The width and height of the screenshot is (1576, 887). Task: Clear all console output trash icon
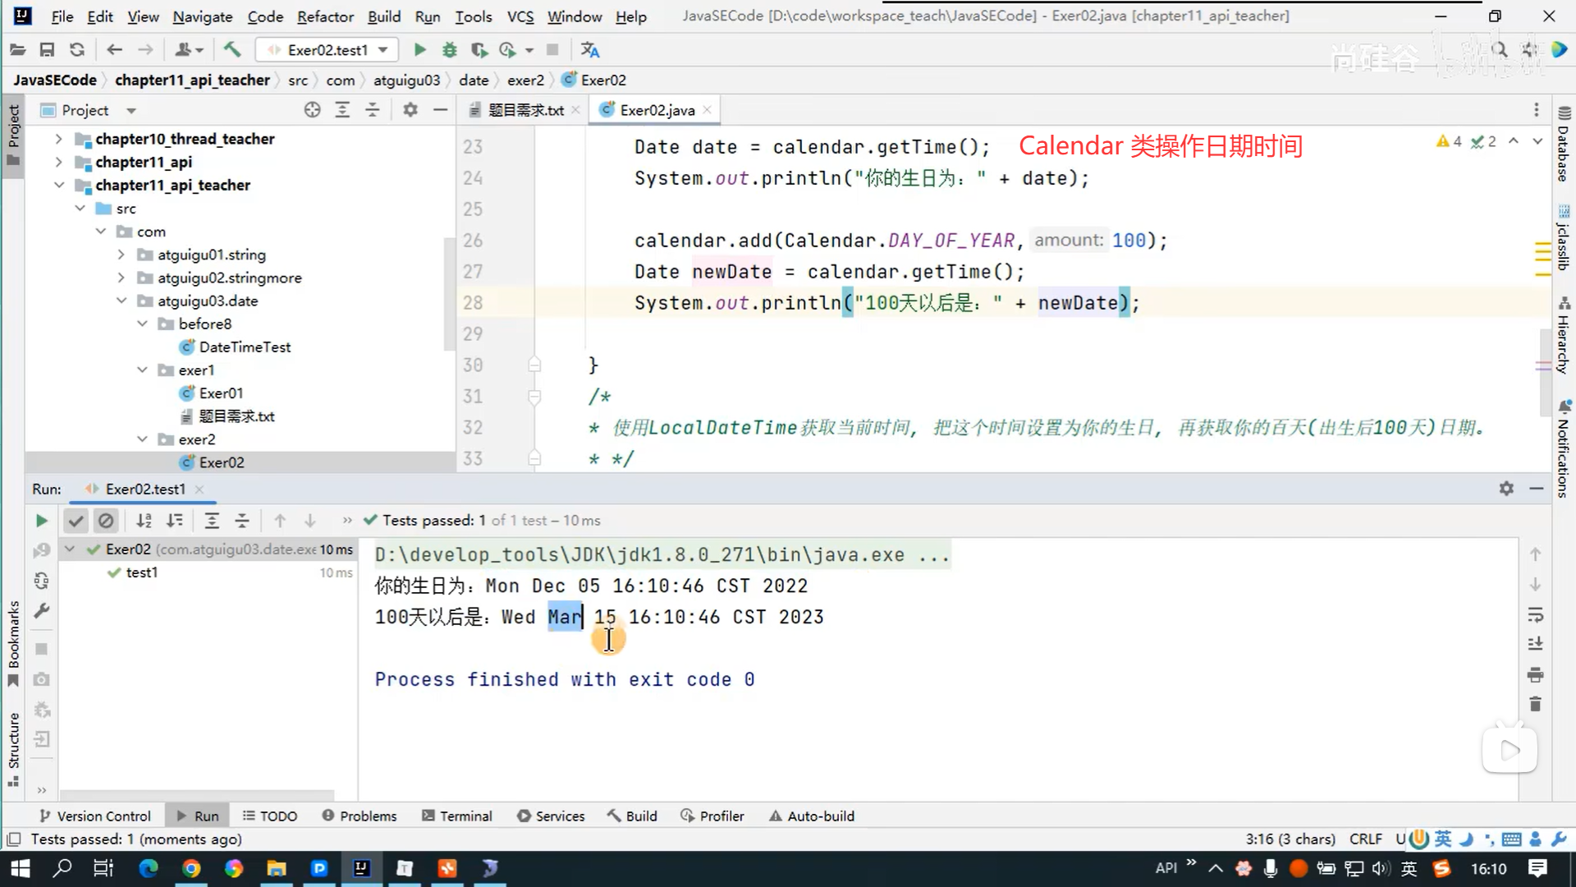tap(1536, 705)
